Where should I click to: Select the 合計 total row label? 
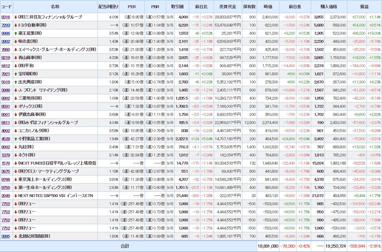click(x=125, y=246)
